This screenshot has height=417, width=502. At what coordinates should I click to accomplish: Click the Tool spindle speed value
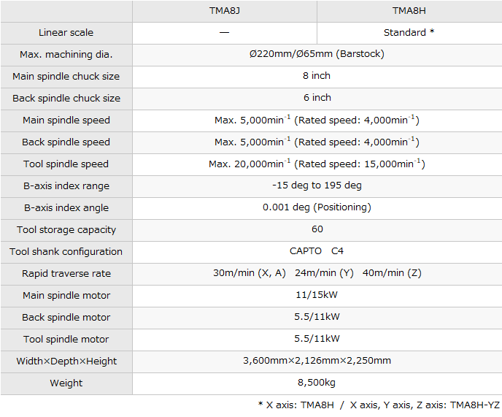point(317,164)
